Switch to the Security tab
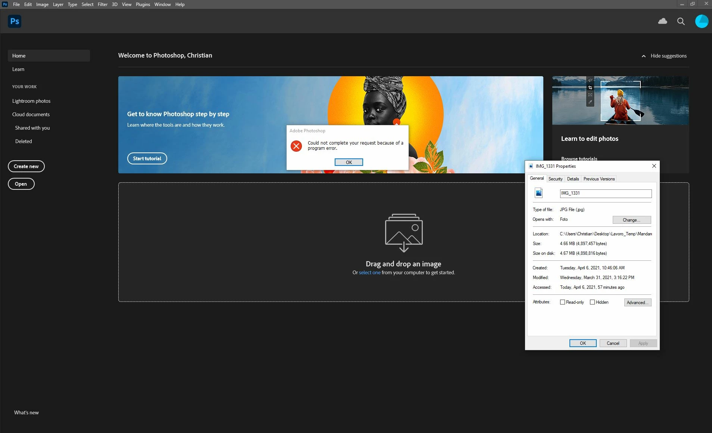This screenshot has width=712, height=433. click(x=555, y=179)
